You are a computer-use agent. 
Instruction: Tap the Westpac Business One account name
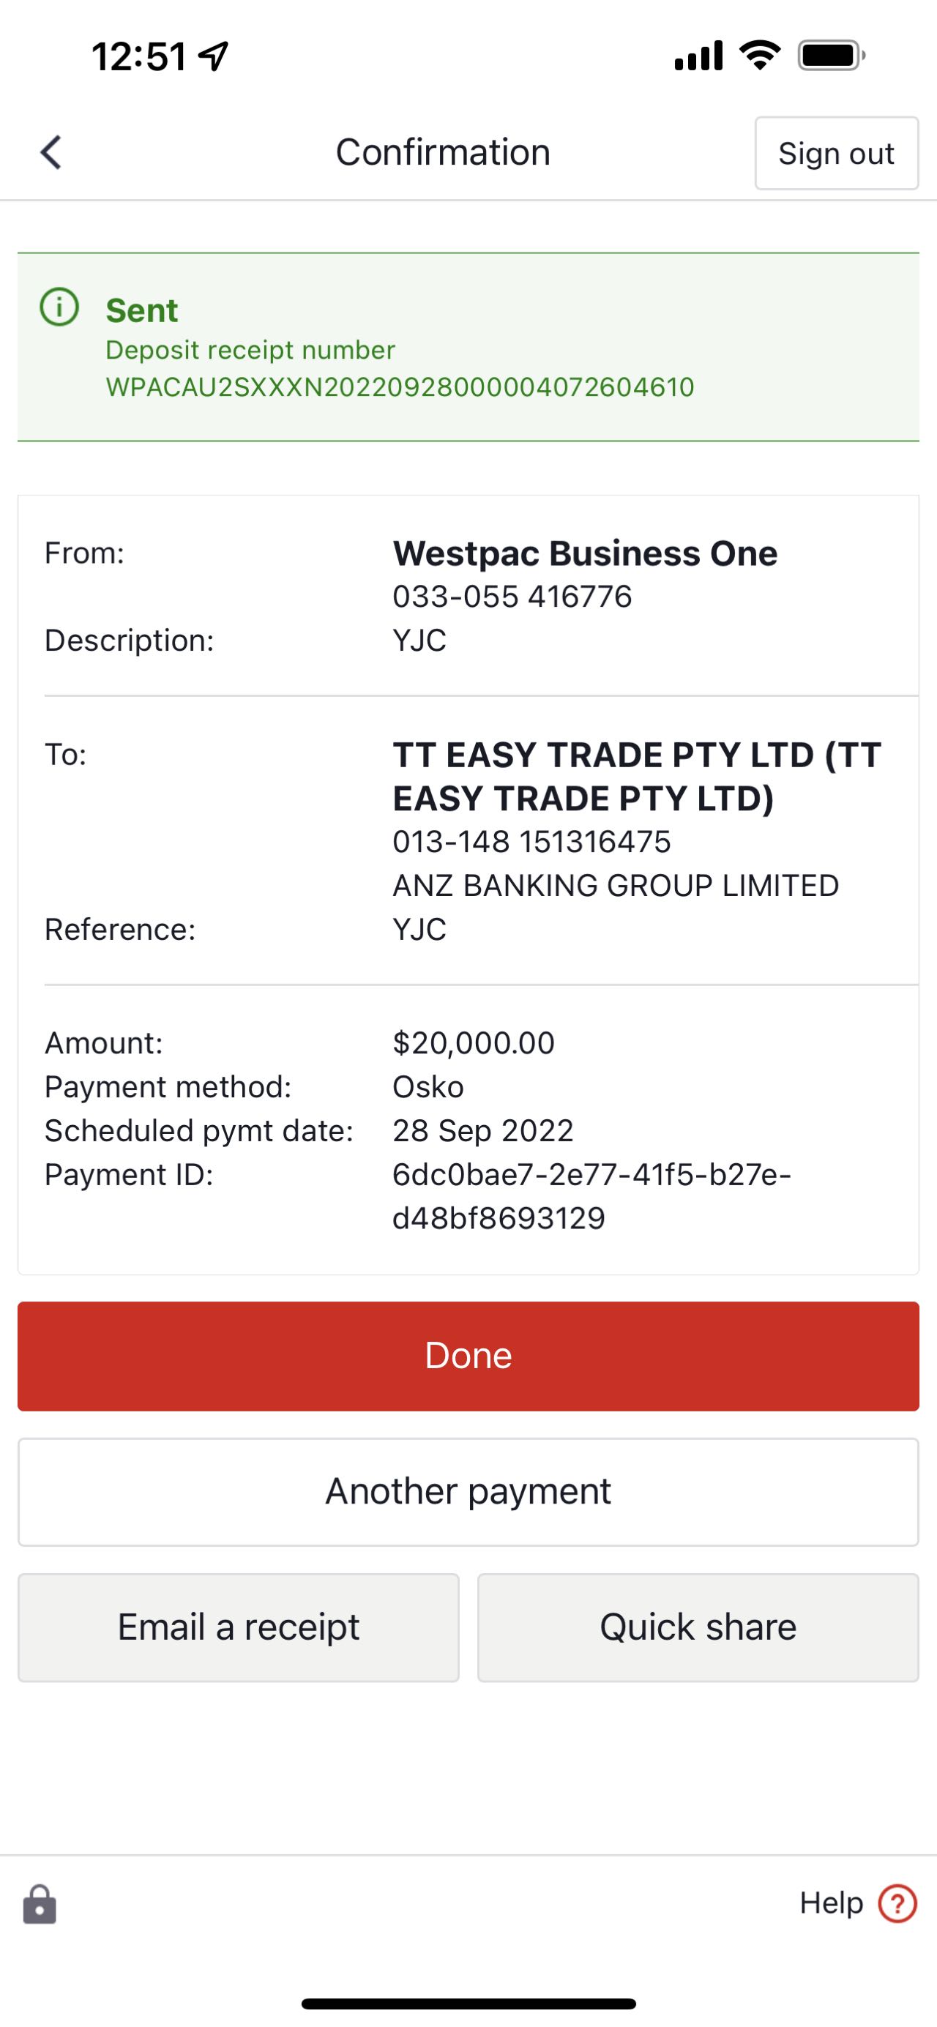click(585, 553)
